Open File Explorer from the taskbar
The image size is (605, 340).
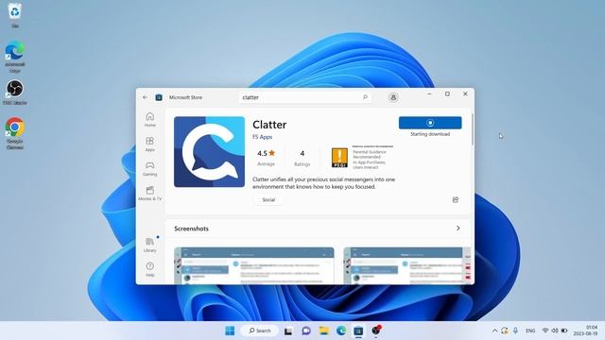coord(323,331)
